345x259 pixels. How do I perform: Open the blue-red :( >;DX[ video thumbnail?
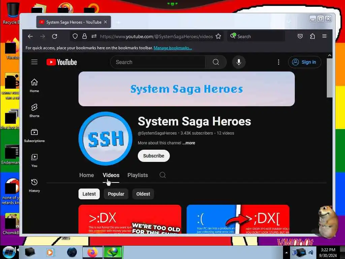point(238,219)
